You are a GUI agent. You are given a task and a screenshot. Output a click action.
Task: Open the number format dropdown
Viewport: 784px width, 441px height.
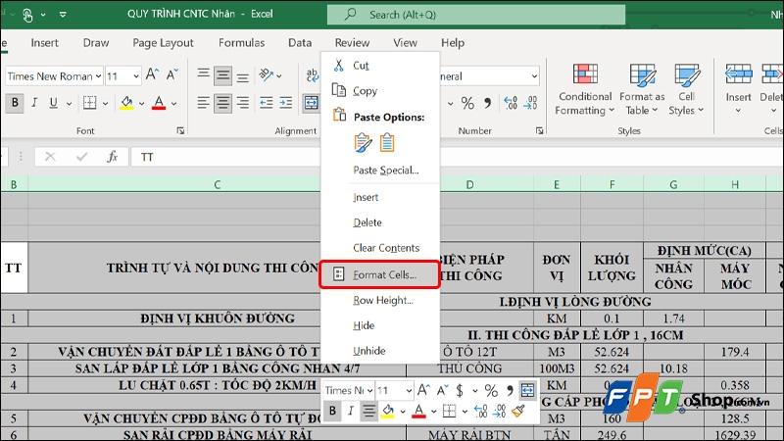click(534, 76)
